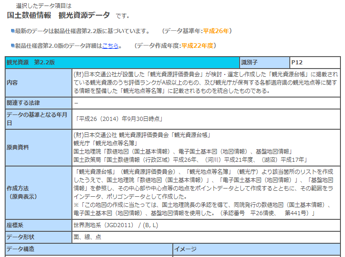
Task: Click the 関連する法律 row label
Action: pos(39,103)
